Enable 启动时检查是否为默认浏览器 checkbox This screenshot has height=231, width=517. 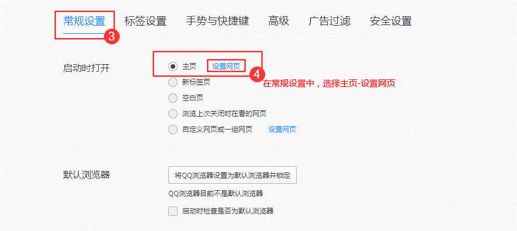[173, 211]
